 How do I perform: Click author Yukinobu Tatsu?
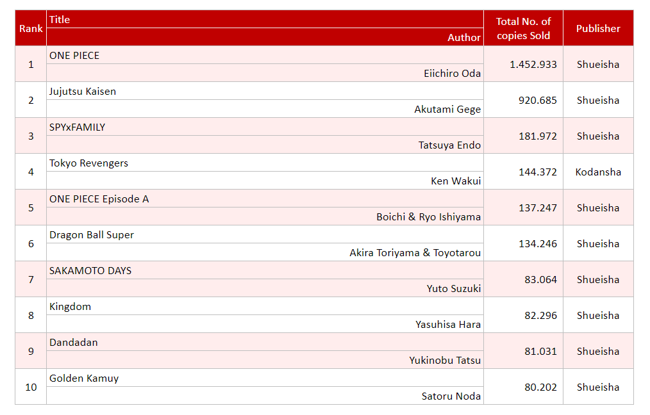point(445,361)
